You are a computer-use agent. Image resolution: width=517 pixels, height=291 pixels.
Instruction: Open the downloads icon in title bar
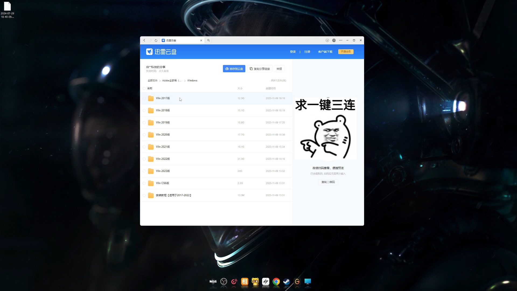327,40
